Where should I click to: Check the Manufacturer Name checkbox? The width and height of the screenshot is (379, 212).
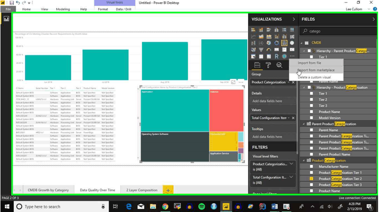311,166
